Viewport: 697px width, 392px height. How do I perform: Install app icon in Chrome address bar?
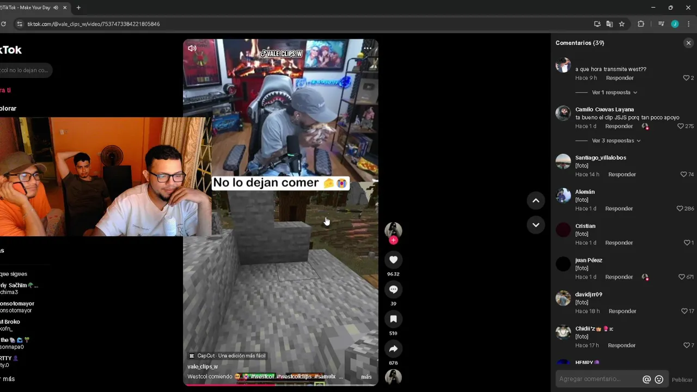[597, 24]
